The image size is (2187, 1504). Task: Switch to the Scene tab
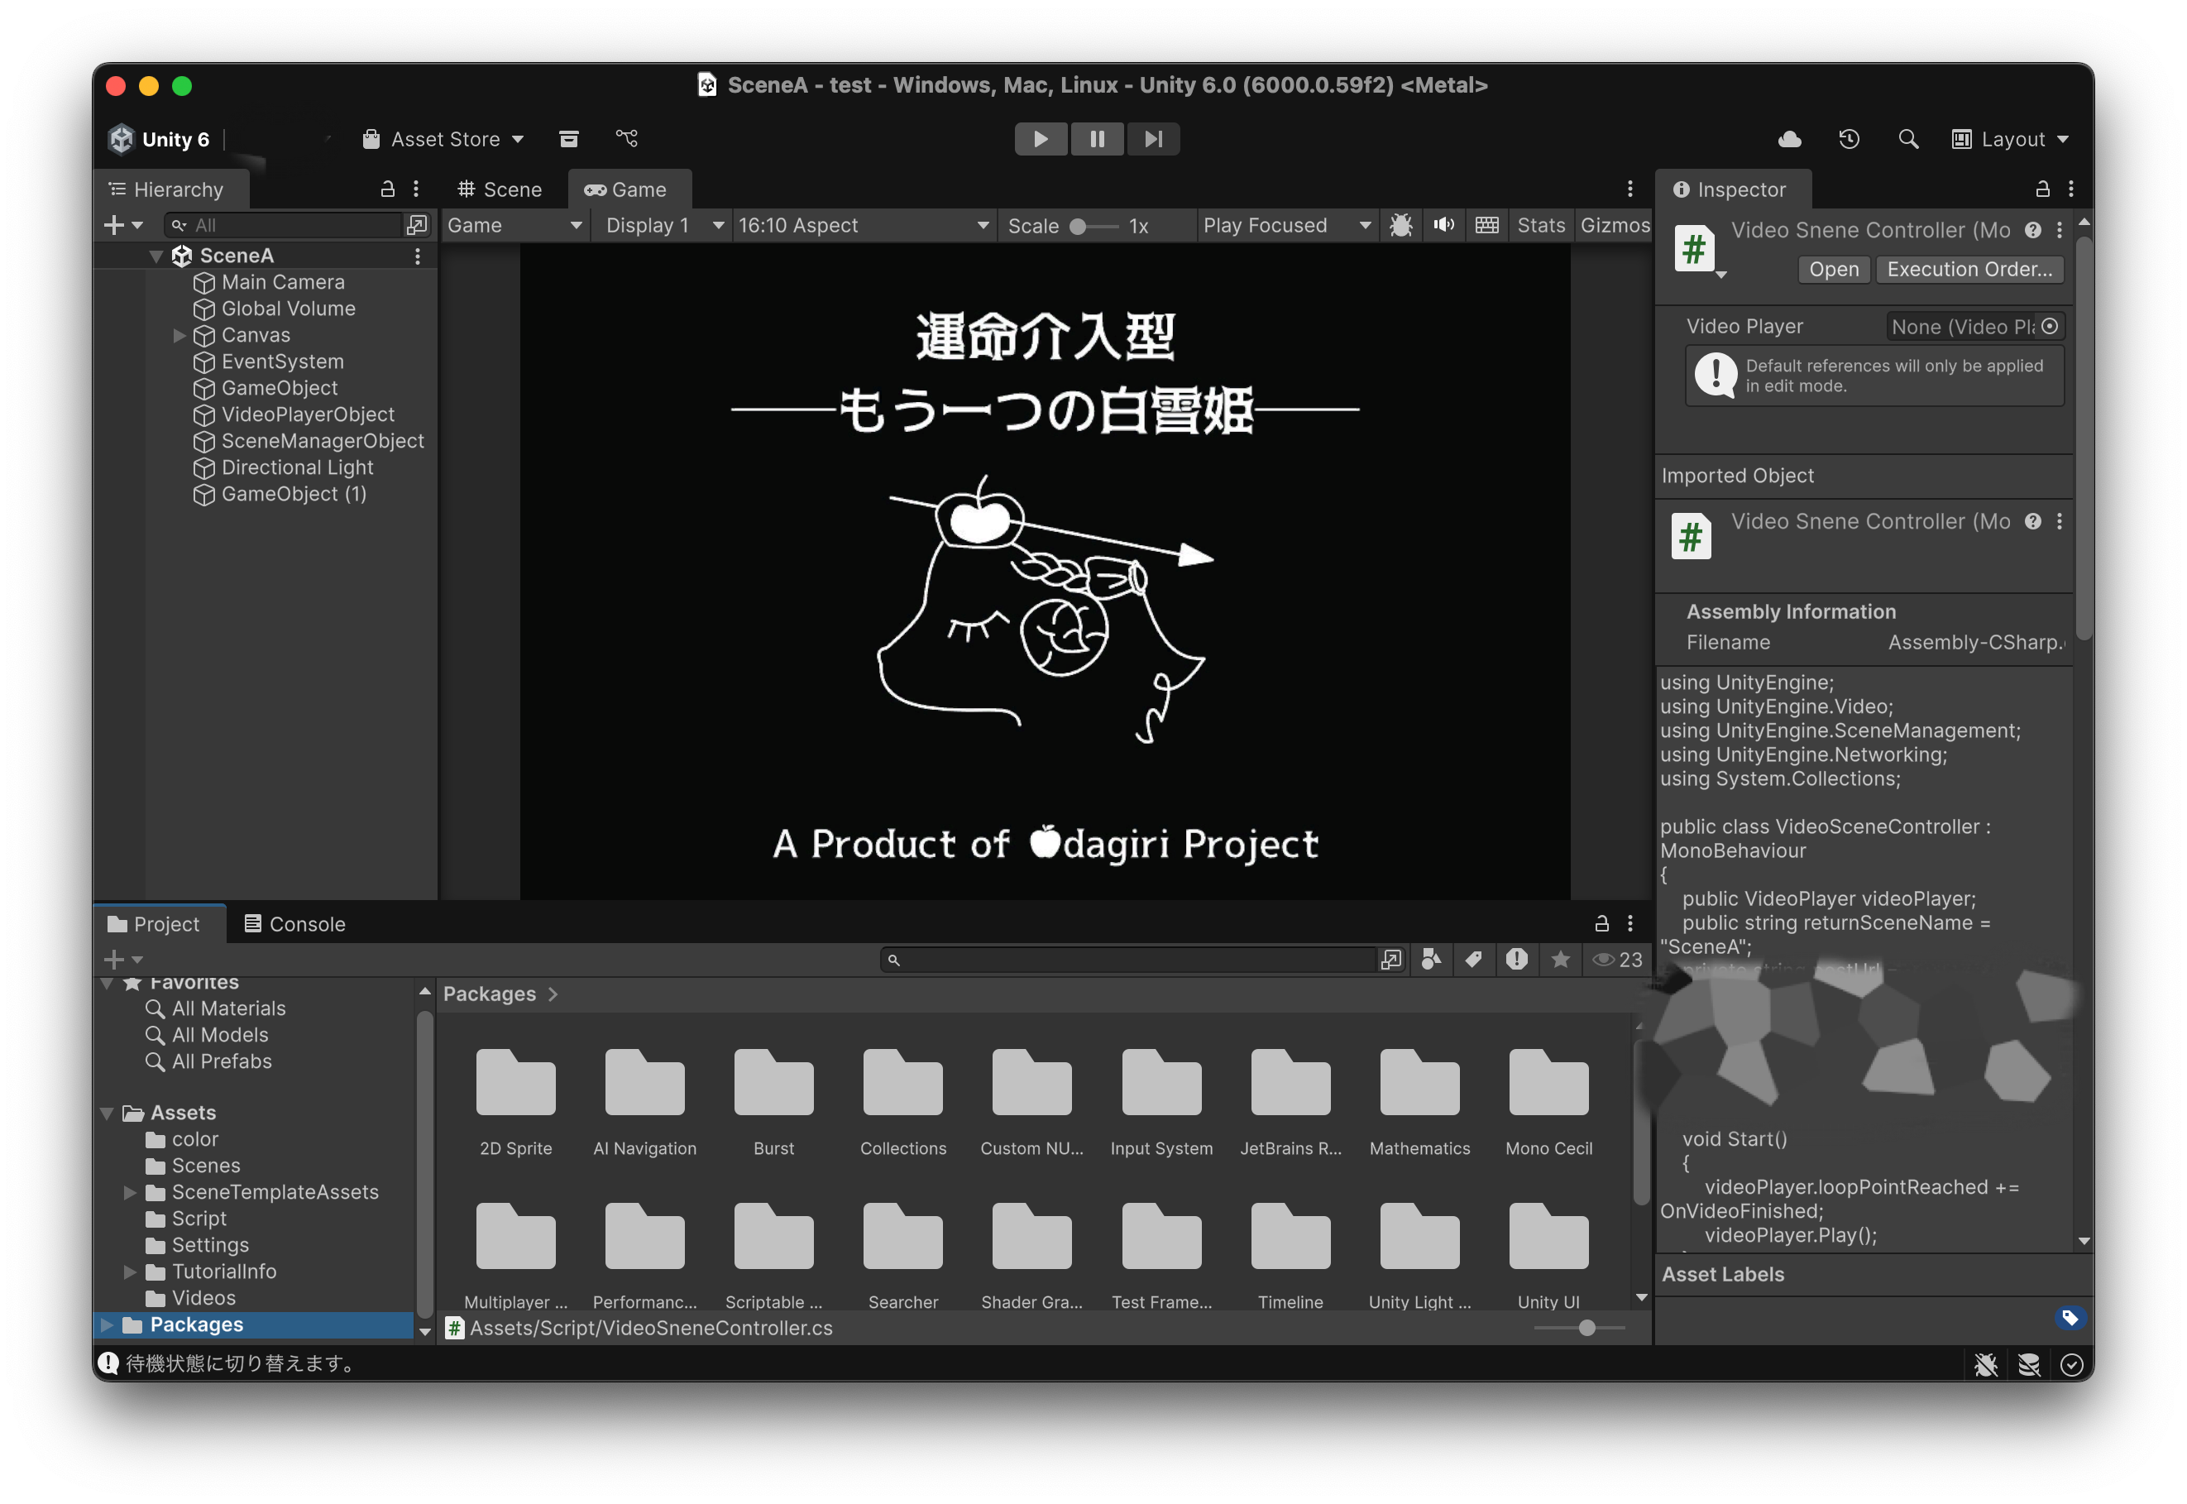coord(500,189)
